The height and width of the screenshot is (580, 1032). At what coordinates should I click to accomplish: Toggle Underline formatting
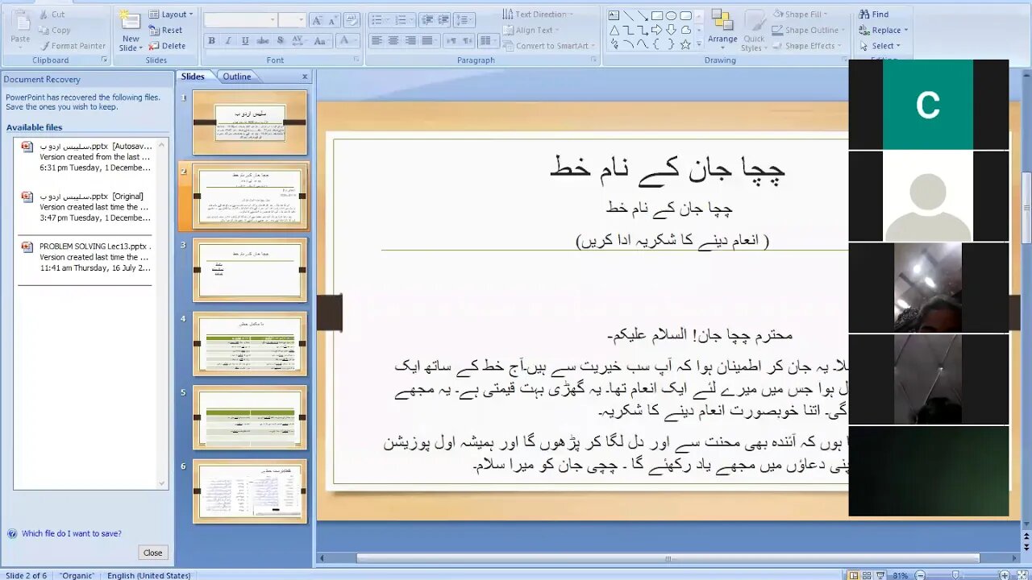[x=245, y=40]
